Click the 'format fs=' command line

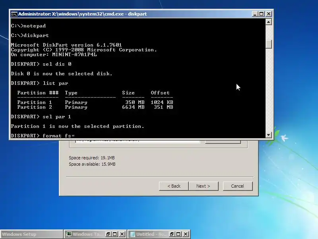tap(43, 135)
